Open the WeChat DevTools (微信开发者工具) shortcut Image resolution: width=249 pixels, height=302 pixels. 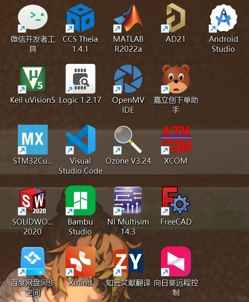tap(33, 19)
